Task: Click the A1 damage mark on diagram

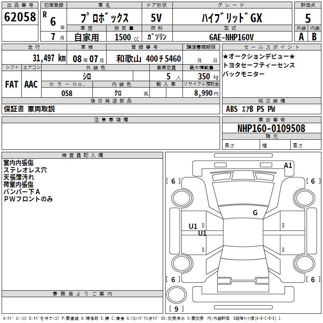Action: click(288, 166)
